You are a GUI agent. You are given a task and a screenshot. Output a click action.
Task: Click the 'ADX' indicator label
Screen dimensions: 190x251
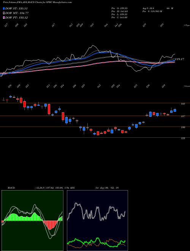pyautogui.click(x=72, y=188)
